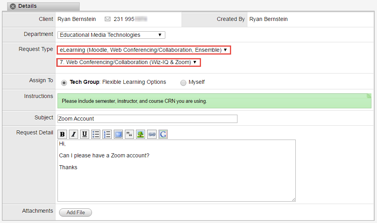Click the Subject label
Screen dimensions: 377x223
pos(44,117)
